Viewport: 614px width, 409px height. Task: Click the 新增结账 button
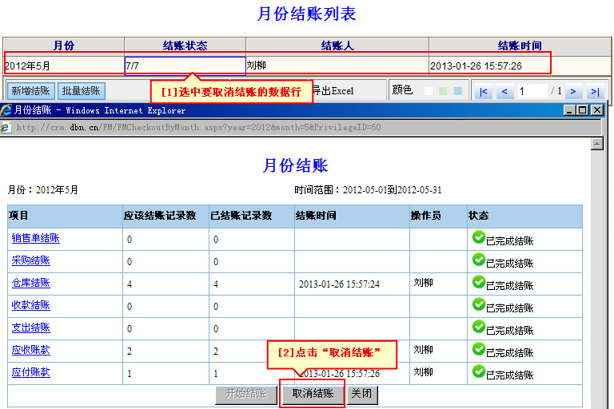click(31, 91)
